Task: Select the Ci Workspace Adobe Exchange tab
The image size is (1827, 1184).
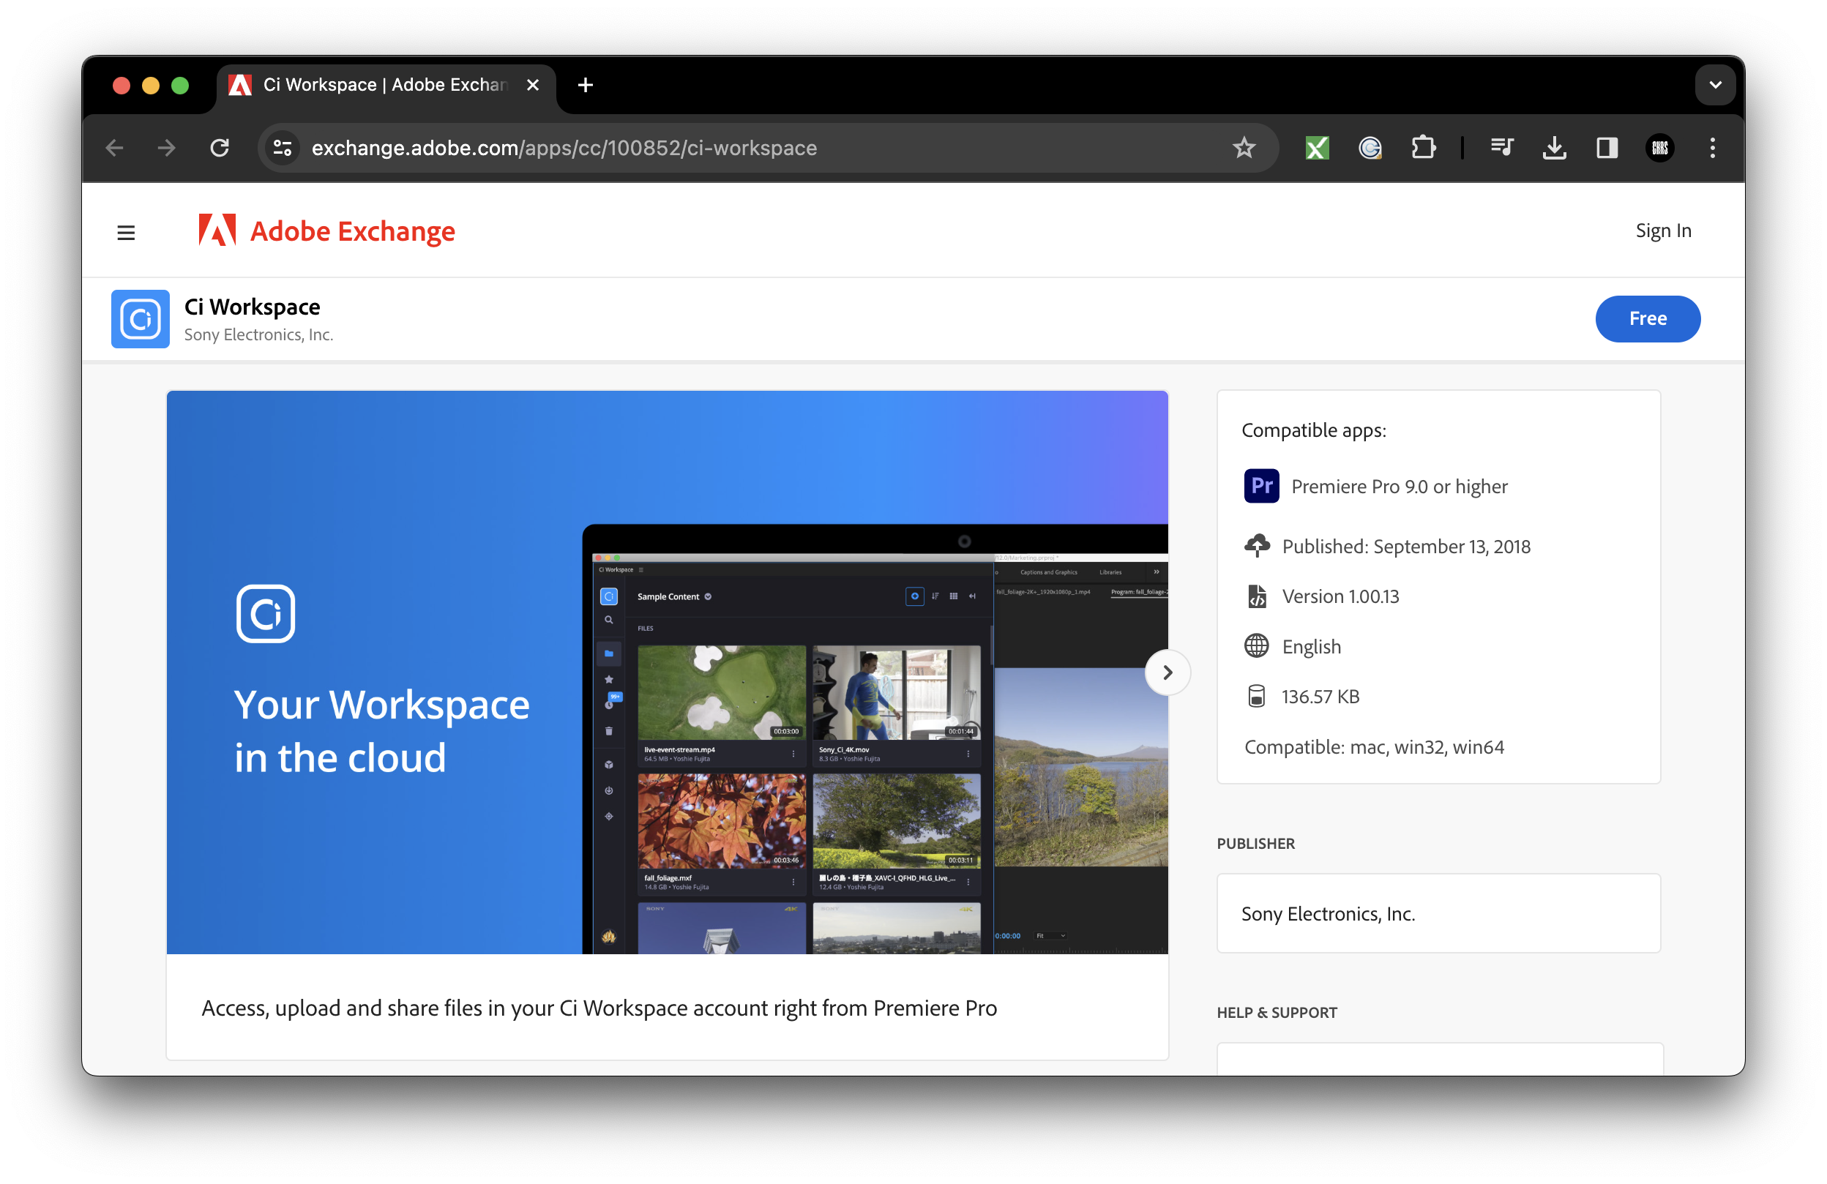Action: [385, 84]
